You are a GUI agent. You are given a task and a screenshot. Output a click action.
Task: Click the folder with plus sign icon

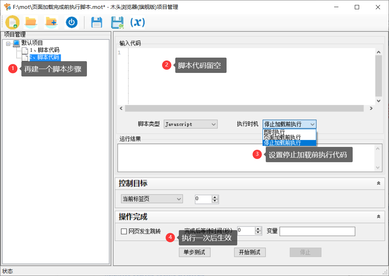coord(51,22)
